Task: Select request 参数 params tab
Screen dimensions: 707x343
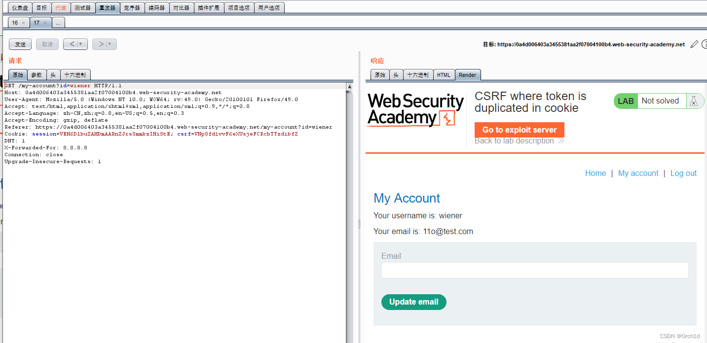Action: coord(37,75)
